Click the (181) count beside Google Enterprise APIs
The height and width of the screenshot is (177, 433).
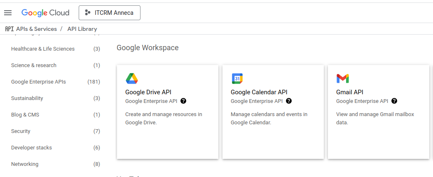(x=94, y=82)
